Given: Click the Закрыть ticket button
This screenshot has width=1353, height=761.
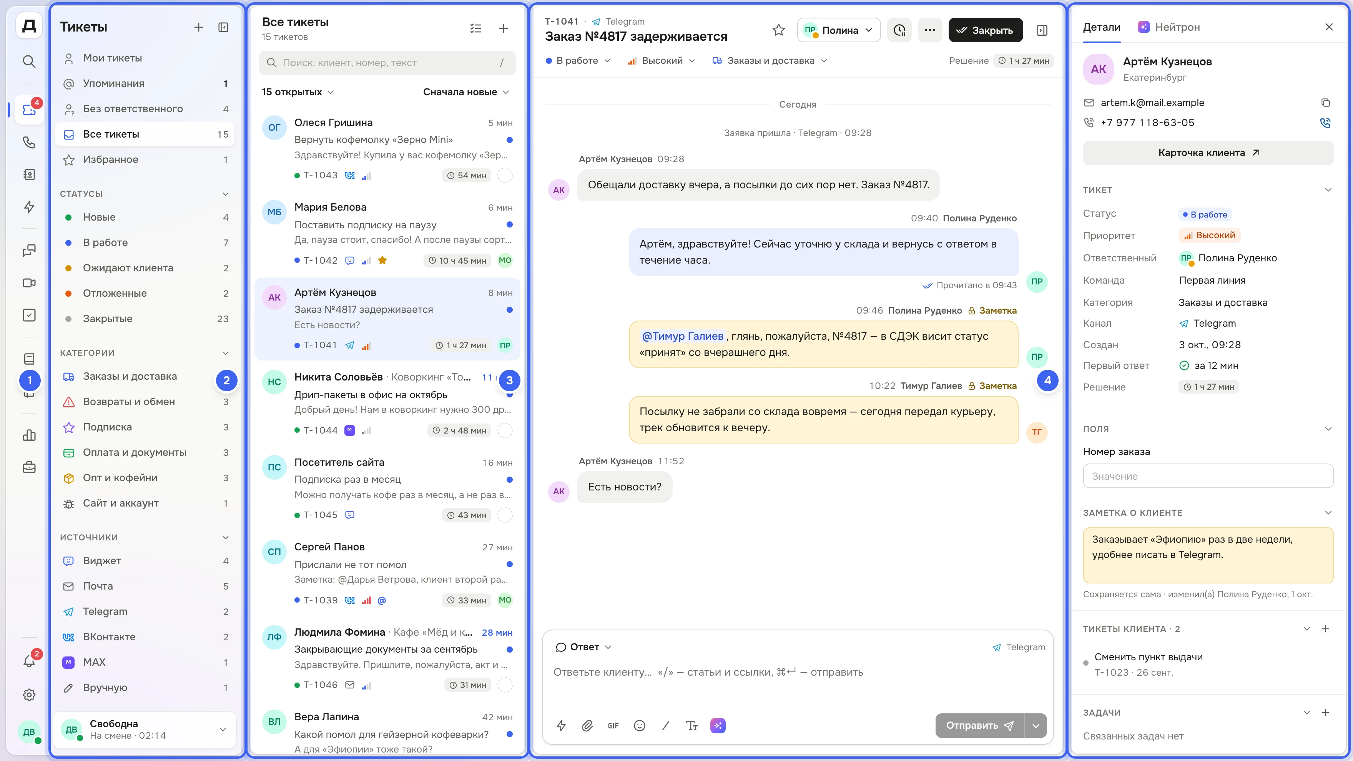Looking at the screenshot, I should (985, 30).
